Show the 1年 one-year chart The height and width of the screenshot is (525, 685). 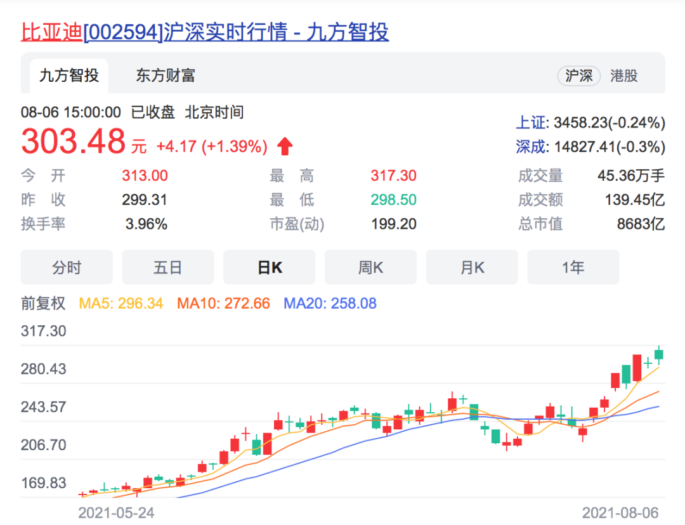[573, 268]
